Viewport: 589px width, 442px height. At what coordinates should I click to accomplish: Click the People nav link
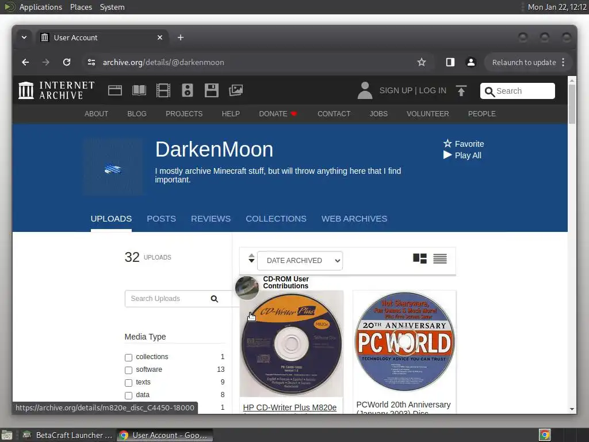pyautogui.click(x=482, y=114)
